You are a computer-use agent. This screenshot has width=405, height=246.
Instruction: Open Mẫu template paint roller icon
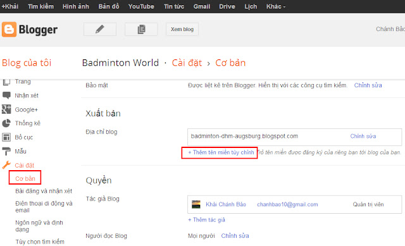pos(6,151)
